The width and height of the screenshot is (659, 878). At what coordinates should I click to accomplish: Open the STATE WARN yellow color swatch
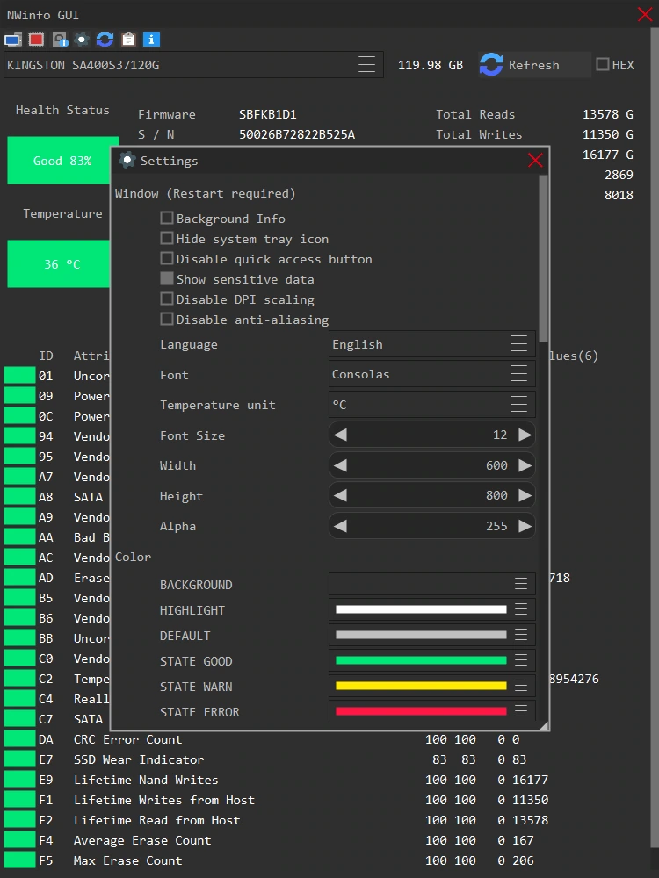(x=431, y=686)
